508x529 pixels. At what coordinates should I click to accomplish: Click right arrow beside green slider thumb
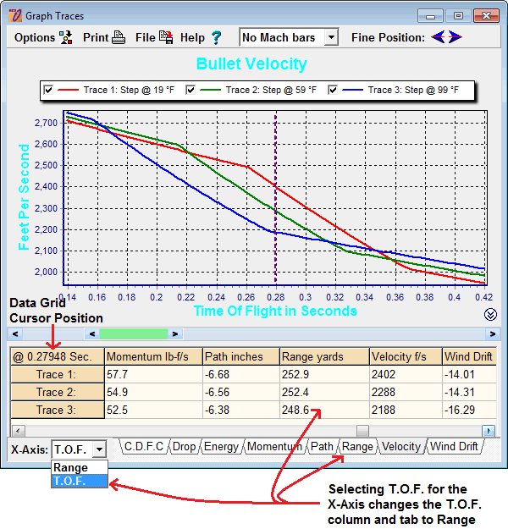click(175, 333)
